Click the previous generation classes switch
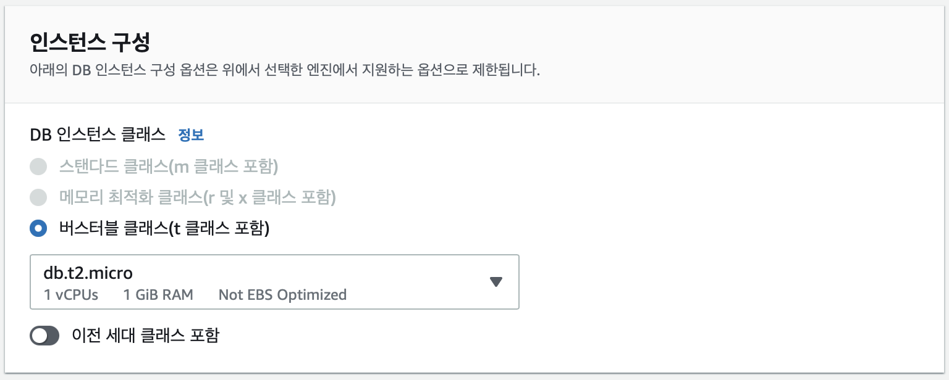 coord(44,336)
